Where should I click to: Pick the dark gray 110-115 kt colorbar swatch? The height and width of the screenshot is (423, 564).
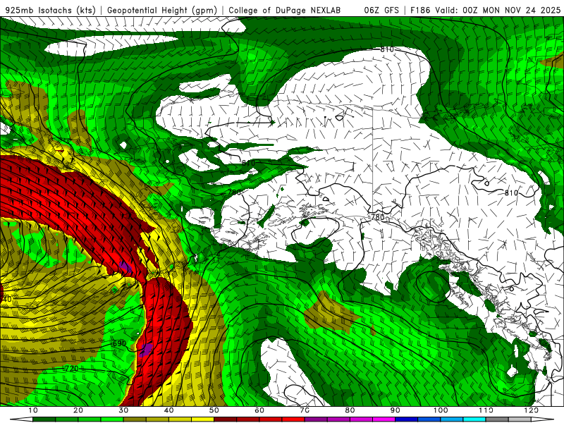tap(497, 419)
